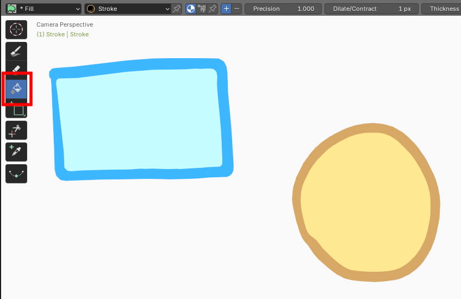Toggle the material pin icon
The image size is (461, 299).
177,9
